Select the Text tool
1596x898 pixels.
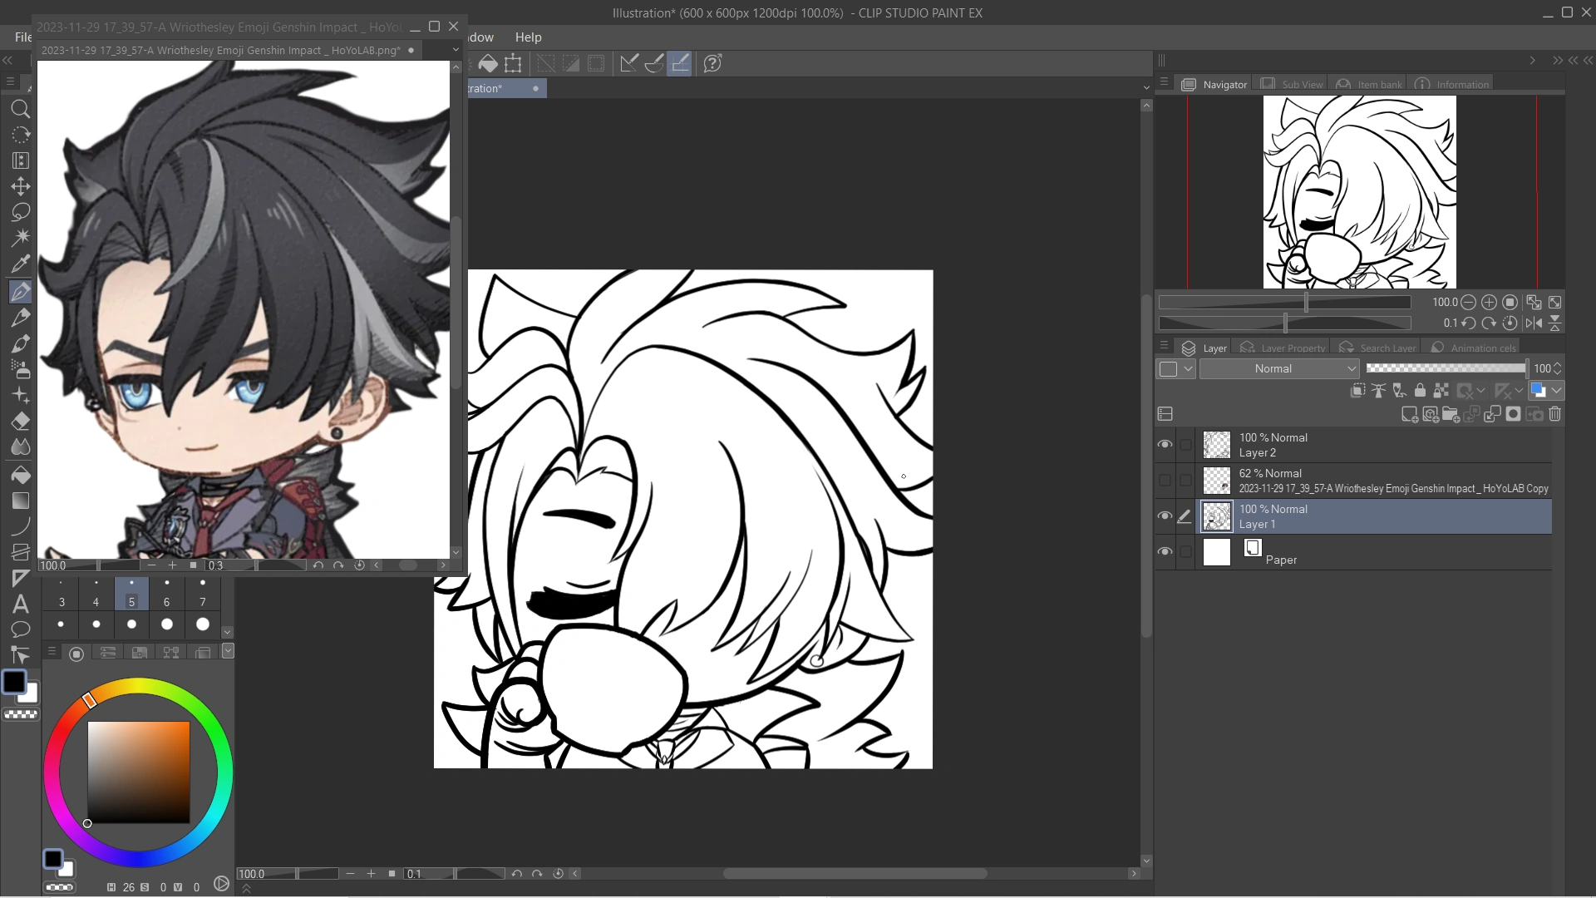point(21,604)
